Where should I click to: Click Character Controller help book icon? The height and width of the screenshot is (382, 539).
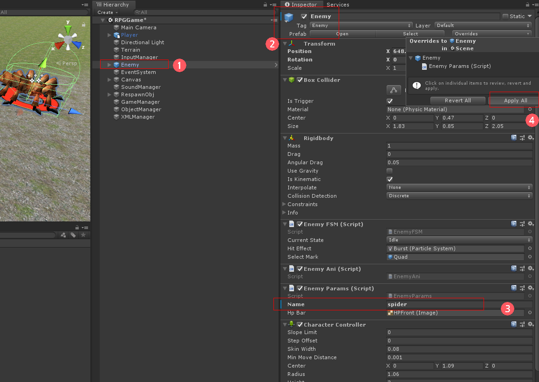pos(513,324)
